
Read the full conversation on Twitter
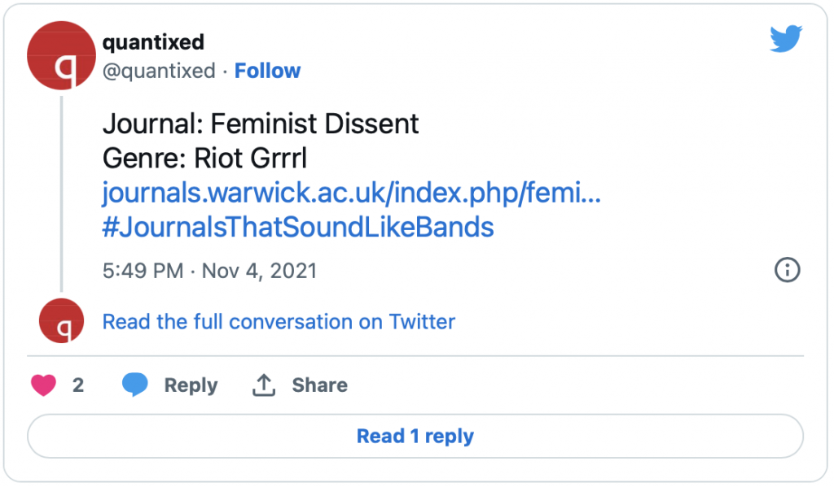(x=279, y=322)
